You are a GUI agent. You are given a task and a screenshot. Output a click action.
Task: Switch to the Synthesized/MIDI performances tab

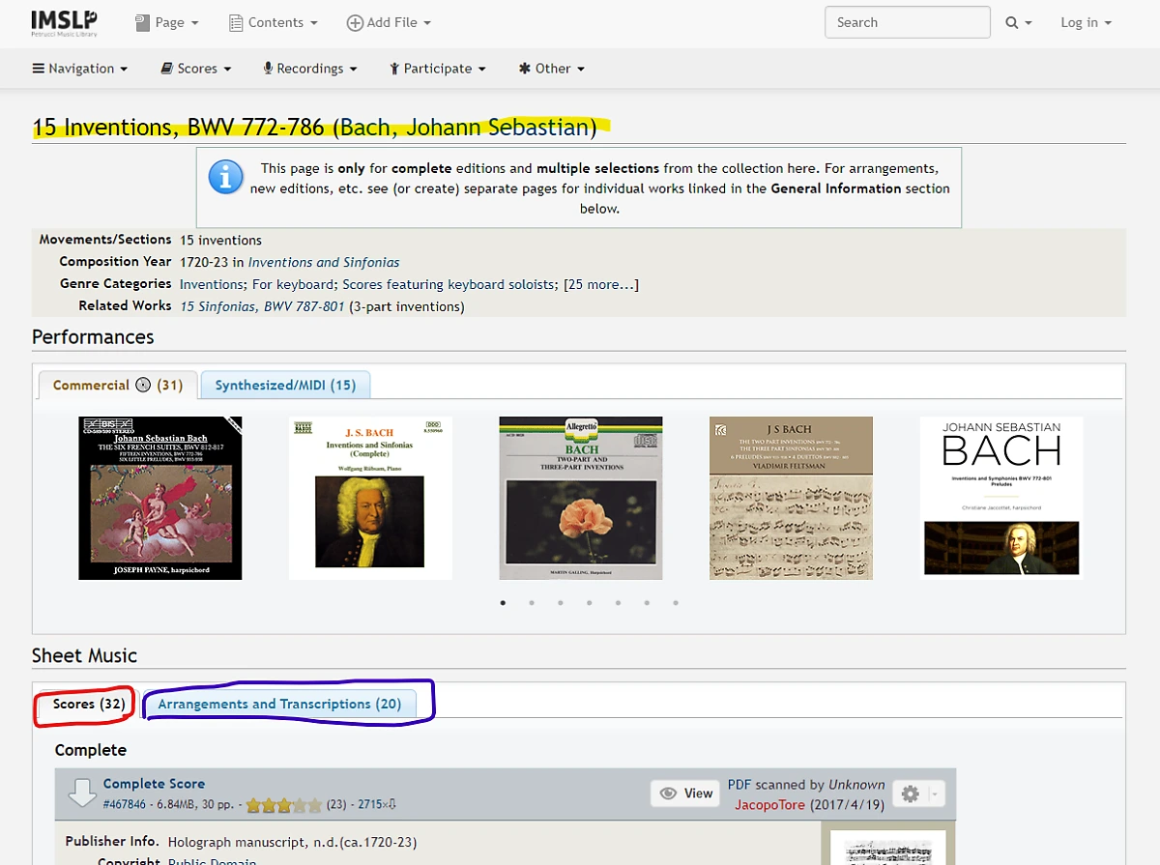point(285,384)
